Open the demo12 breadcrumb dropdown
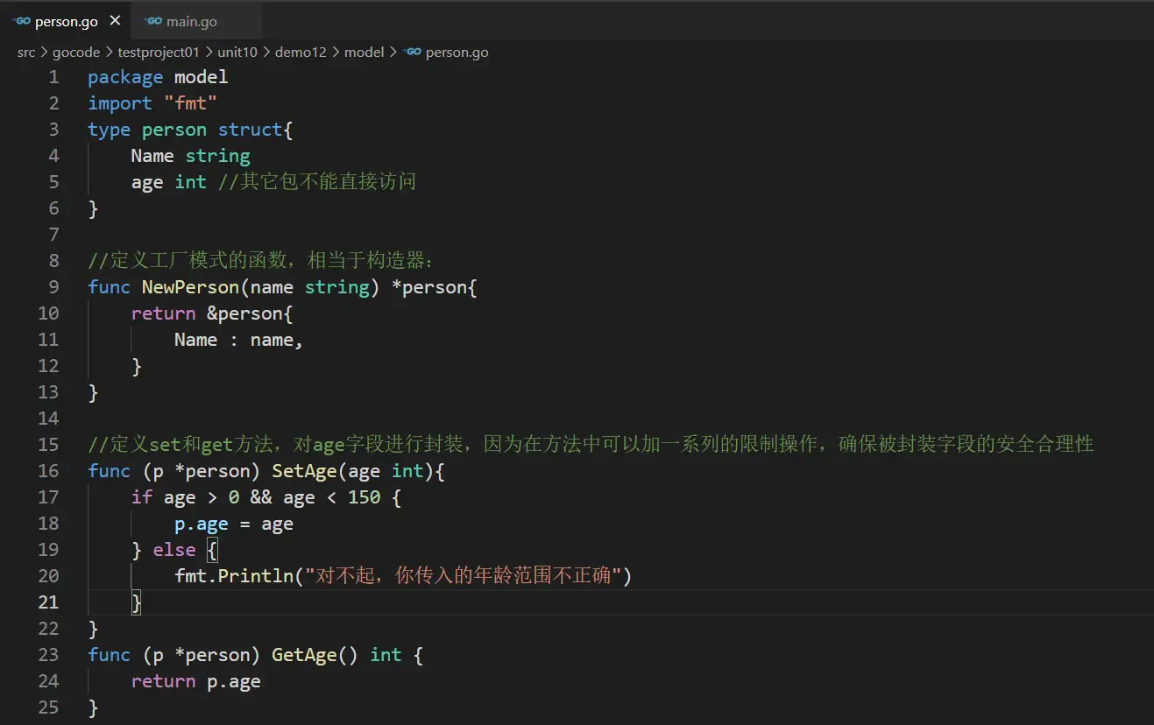Image resolution: width=1154 pixels, height=725 pixels. pos(301,52)
